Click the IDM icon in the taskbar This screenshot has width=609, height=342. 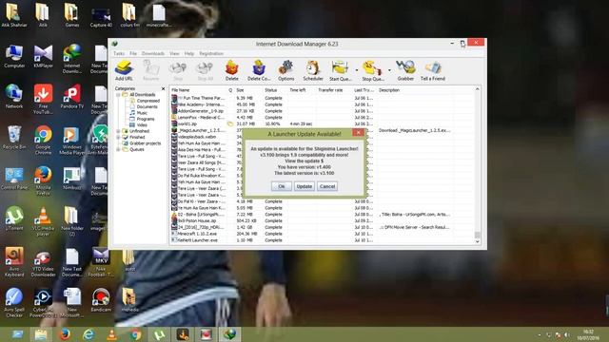coord(229,334)
